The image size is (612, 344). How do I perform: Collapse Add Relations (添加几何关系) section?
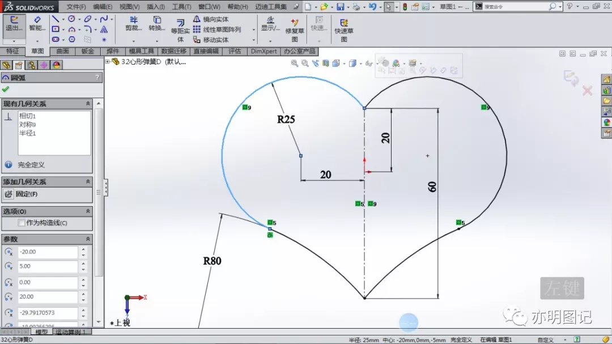(88, 182)
